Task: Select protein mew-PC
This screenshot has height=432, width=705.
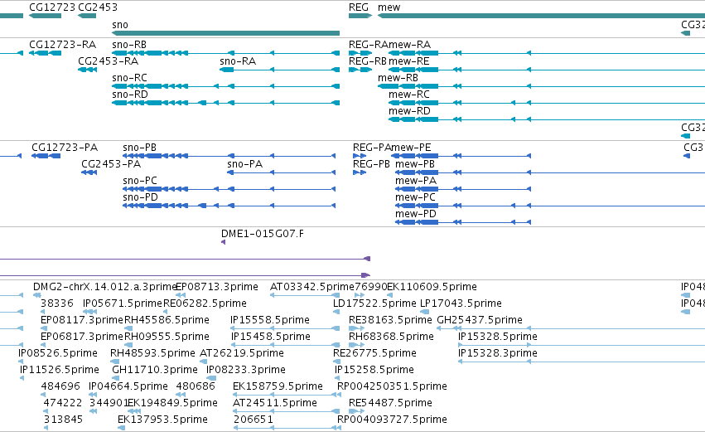Action: [x=550, y=206]
